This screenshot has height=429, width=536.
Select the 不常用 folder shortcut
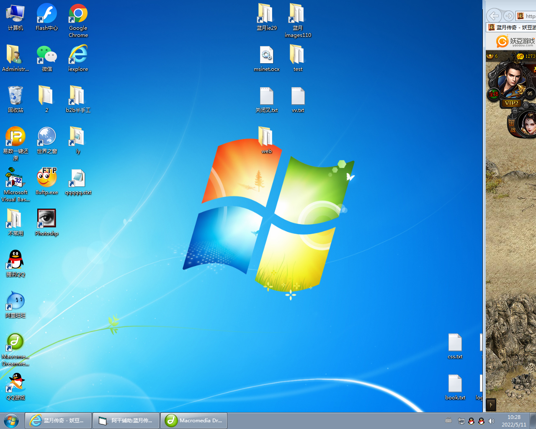point(15,222)
